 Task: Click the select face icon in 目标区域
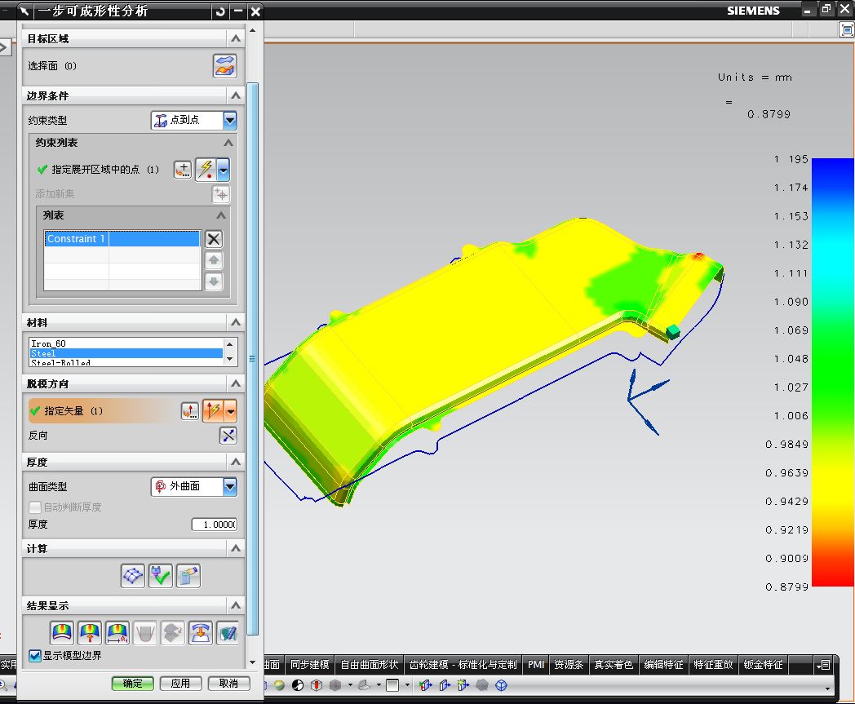pos(224,66)
